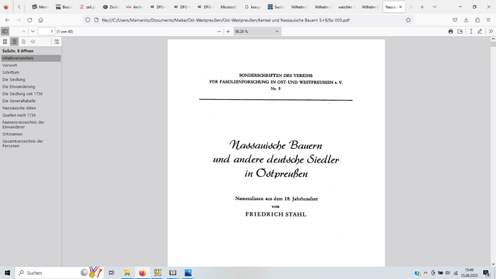Image resolution: width=496 pixels, height=279 pixels.
Task: Jump to 'Vorwort' outline entry
Action: tap(9, 65)
